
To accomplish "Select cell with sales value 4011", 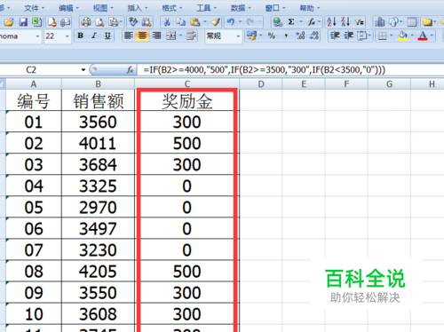I will 98,143.
